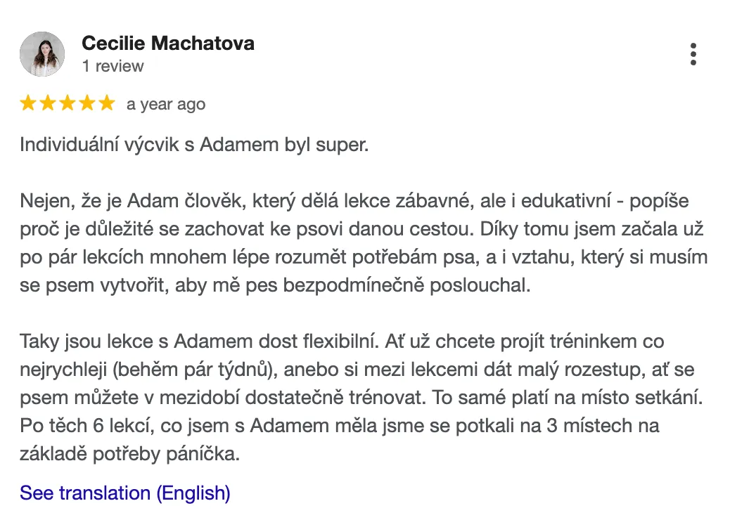Click the third rating star
This screenshot has width=730, height=520.
[68, 104]
